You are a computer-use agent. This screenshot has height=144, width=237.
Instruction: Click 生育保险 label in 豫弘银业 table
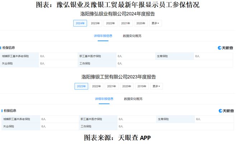pyautogui.click(x=162, y=56)
